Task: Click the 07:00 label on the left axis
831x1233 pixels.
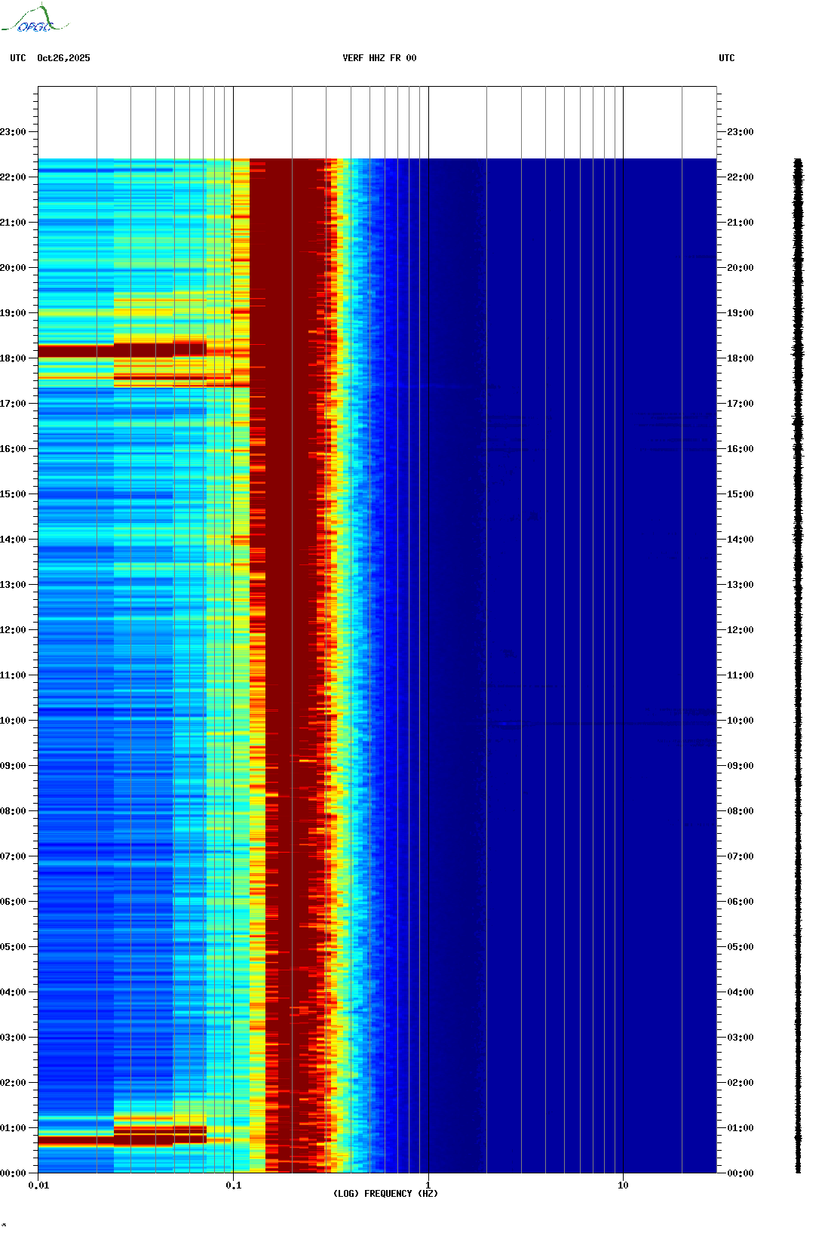Action: coord(13,856)
